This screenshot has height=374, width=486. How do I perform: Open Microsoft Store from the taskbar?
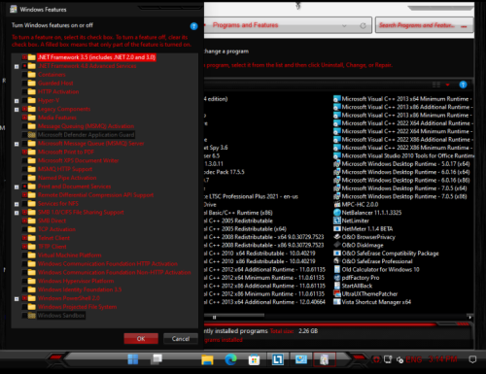(x=254, y=359)
